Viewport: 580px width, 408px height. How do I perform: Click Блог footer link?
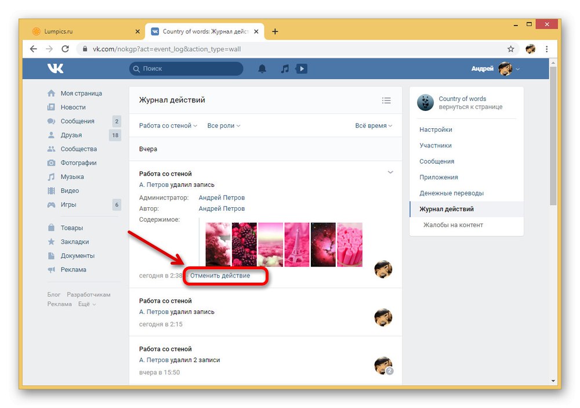click(53, 295)
